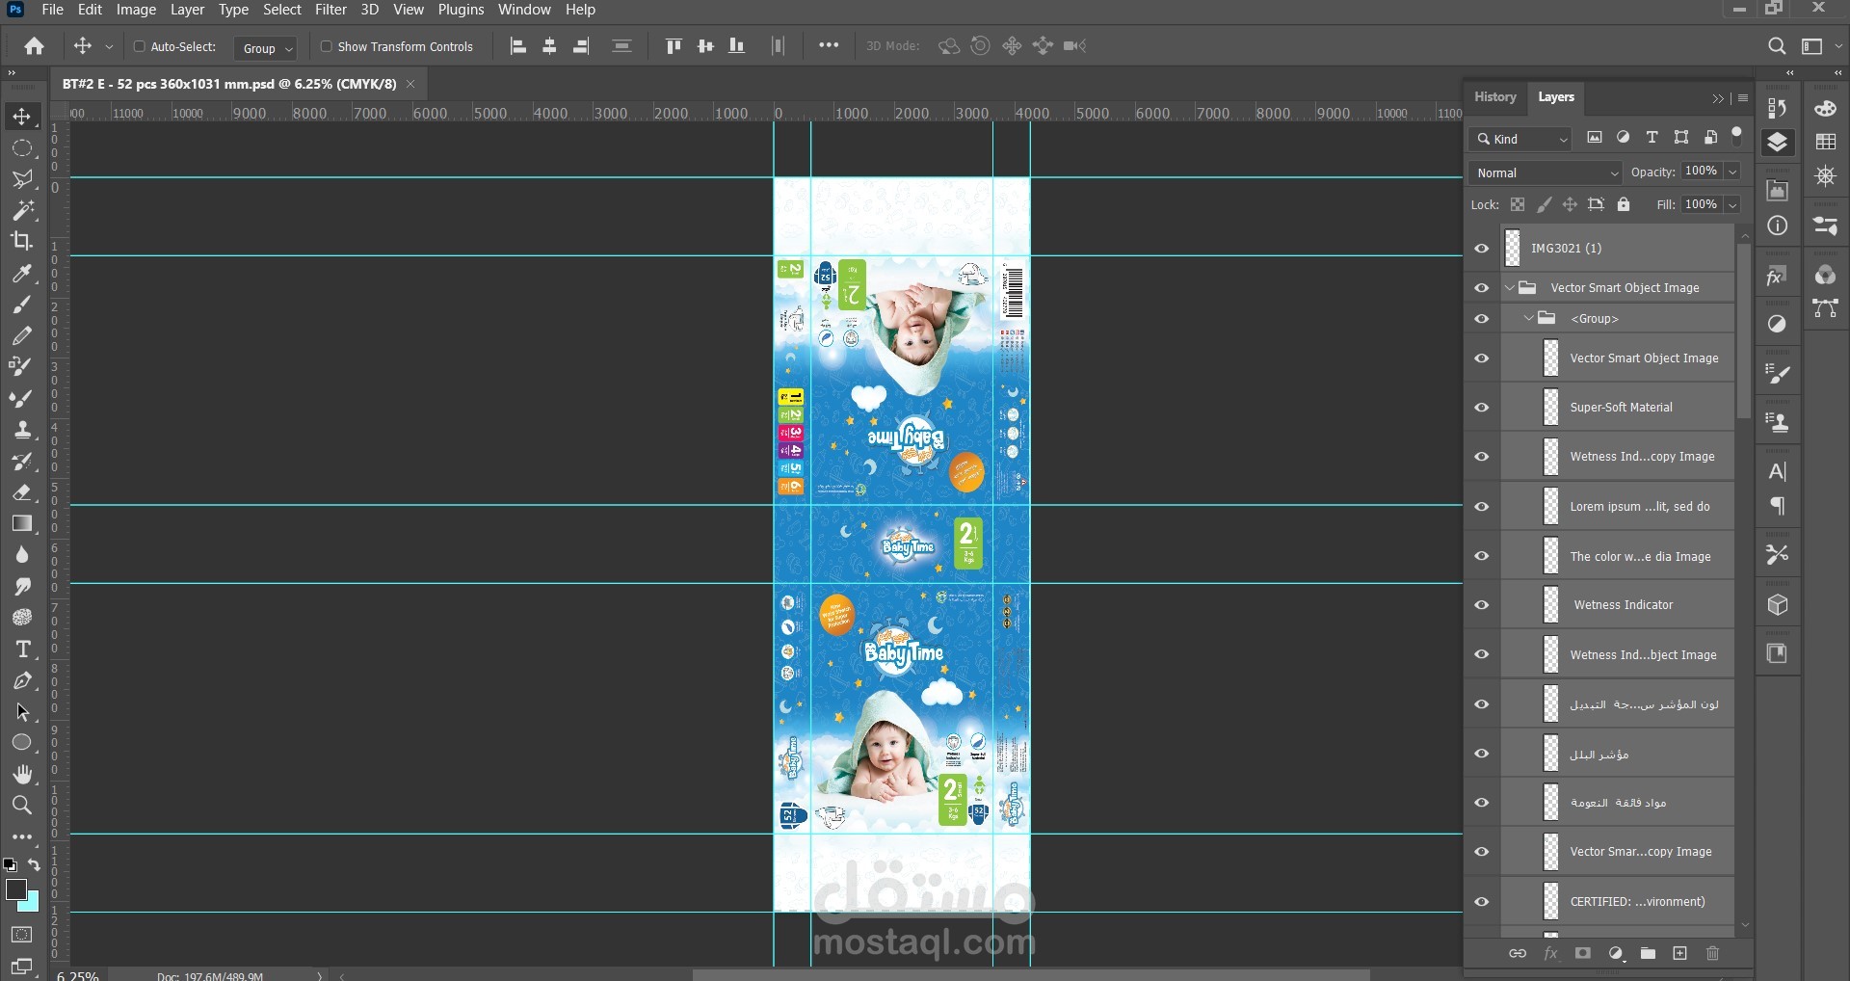
Task: Hide the Super-Soft Material layer
Action: [1482, 408]
